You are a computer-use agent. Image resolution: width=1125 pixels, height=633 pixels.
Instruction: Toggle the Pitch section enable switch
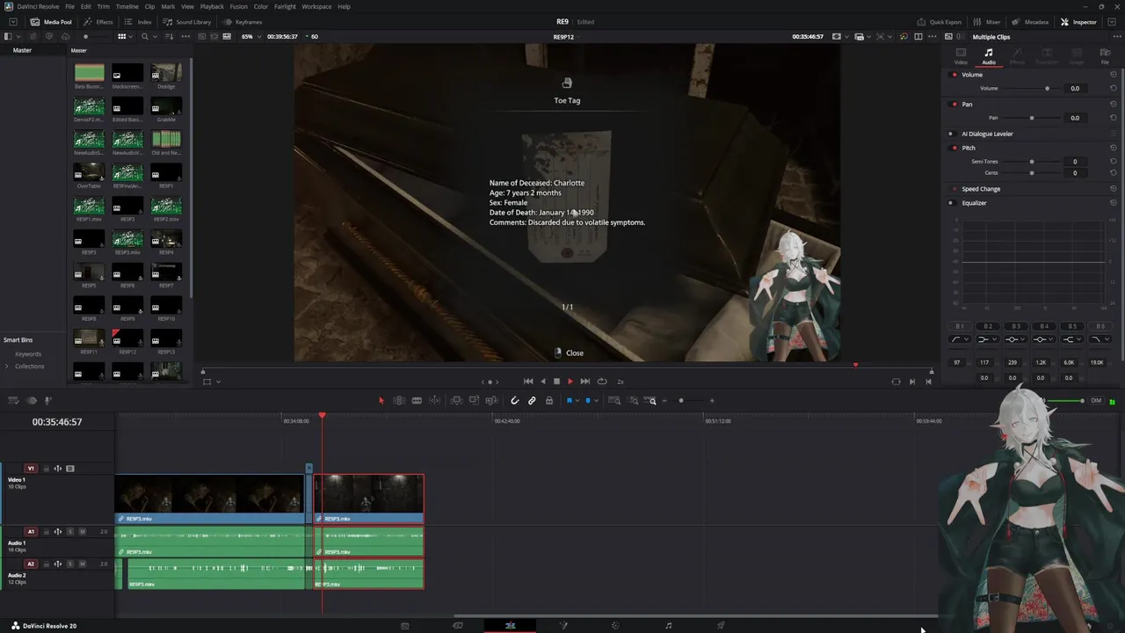(x=954, y=148)
